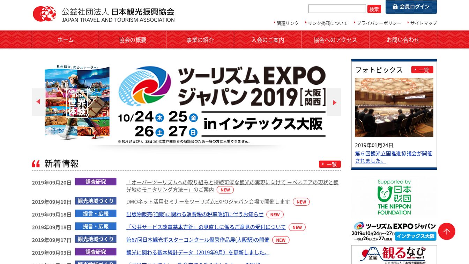This screenshot has width=469, height=264.
Task: Open the フォトピックス conference photo thumbnail
Action: [394, 107]
